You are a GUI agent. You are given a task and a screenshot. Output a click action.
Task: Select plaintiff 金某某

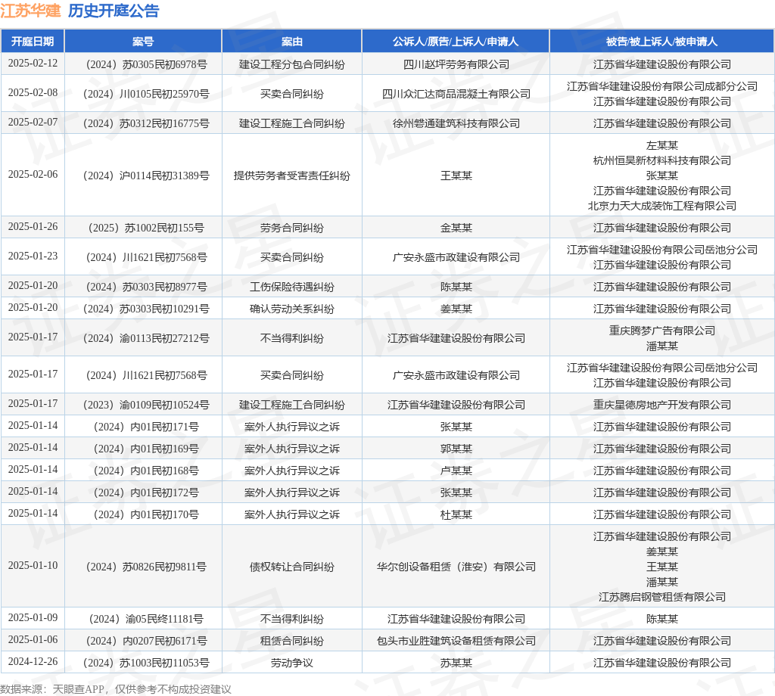pyautogui.click(x=456, y=228)
